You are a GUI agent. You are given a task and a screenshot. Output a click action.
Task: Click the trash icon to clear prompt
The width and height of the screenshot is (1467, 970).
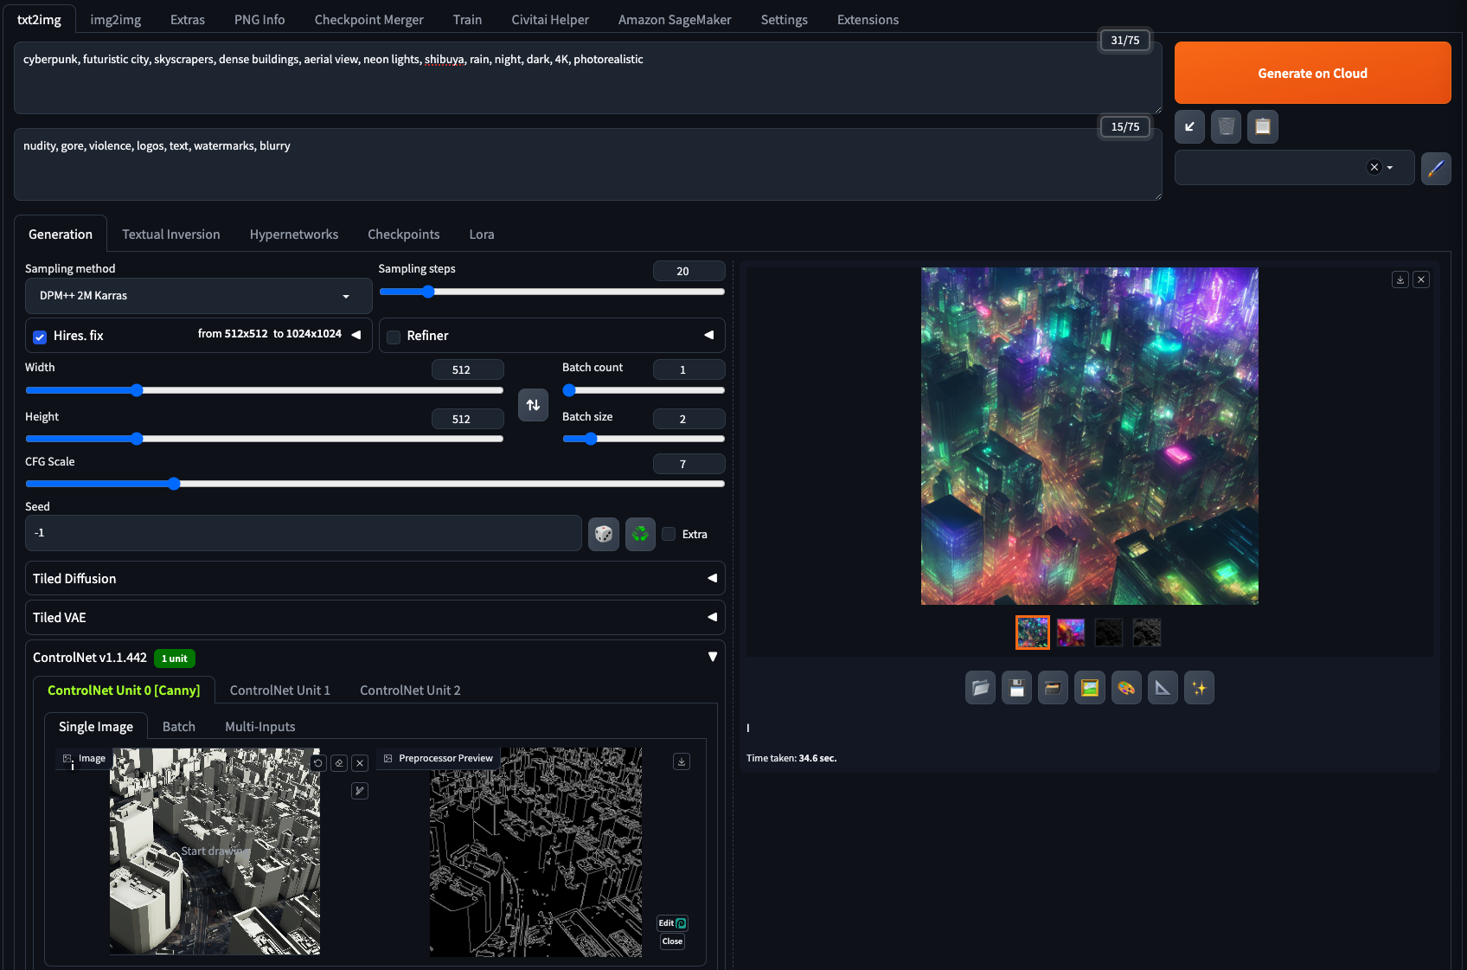pyautogui.click(x=1226, y=127)
